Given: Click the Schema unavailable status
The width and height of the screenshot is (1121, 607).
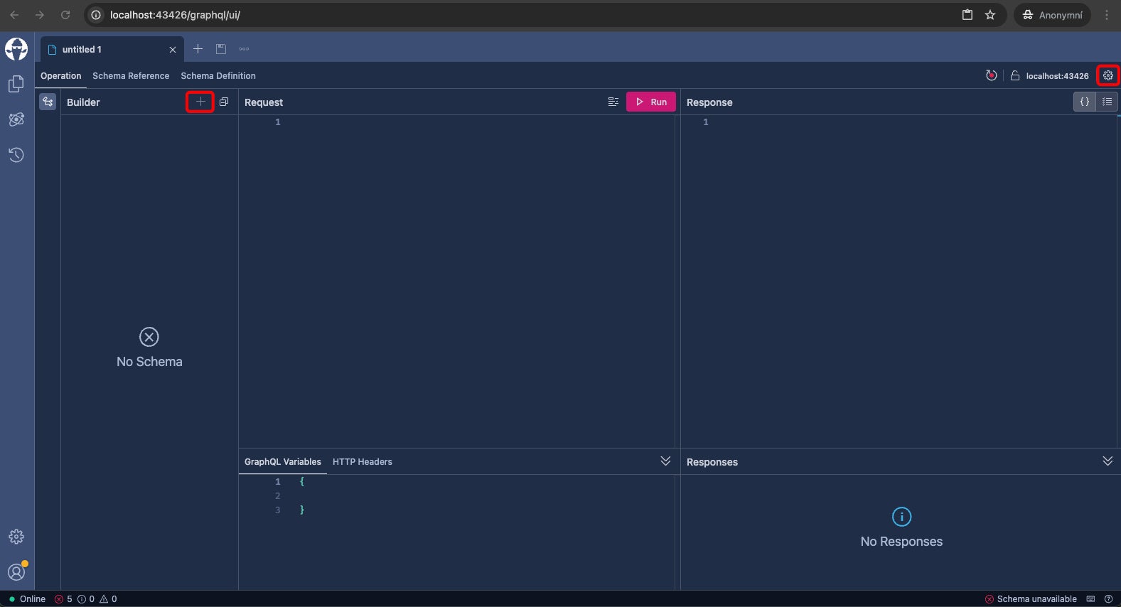Looking at the screenshot, I should (x=1031, y=599).
